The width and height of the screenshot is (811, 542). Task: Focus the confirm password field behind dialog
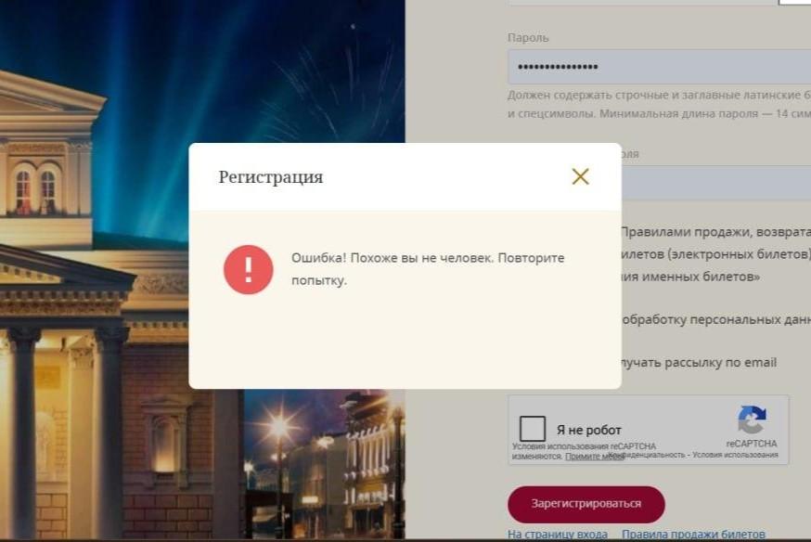pos(716,183)
